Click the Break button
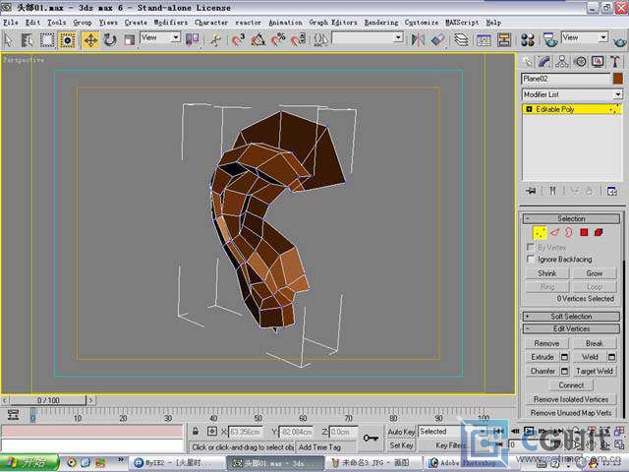 pyautogui.click(x=594, y=343)
